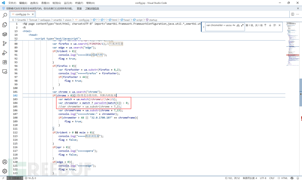Image resolution: width=302 pixels, height=180 pixels.
Task: Open the 编辑(E) menu
Action: 23,3
